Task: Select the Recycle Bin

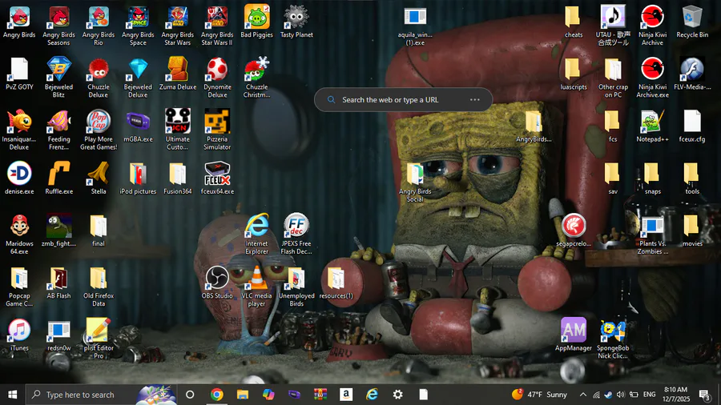Action: [692, 22]
